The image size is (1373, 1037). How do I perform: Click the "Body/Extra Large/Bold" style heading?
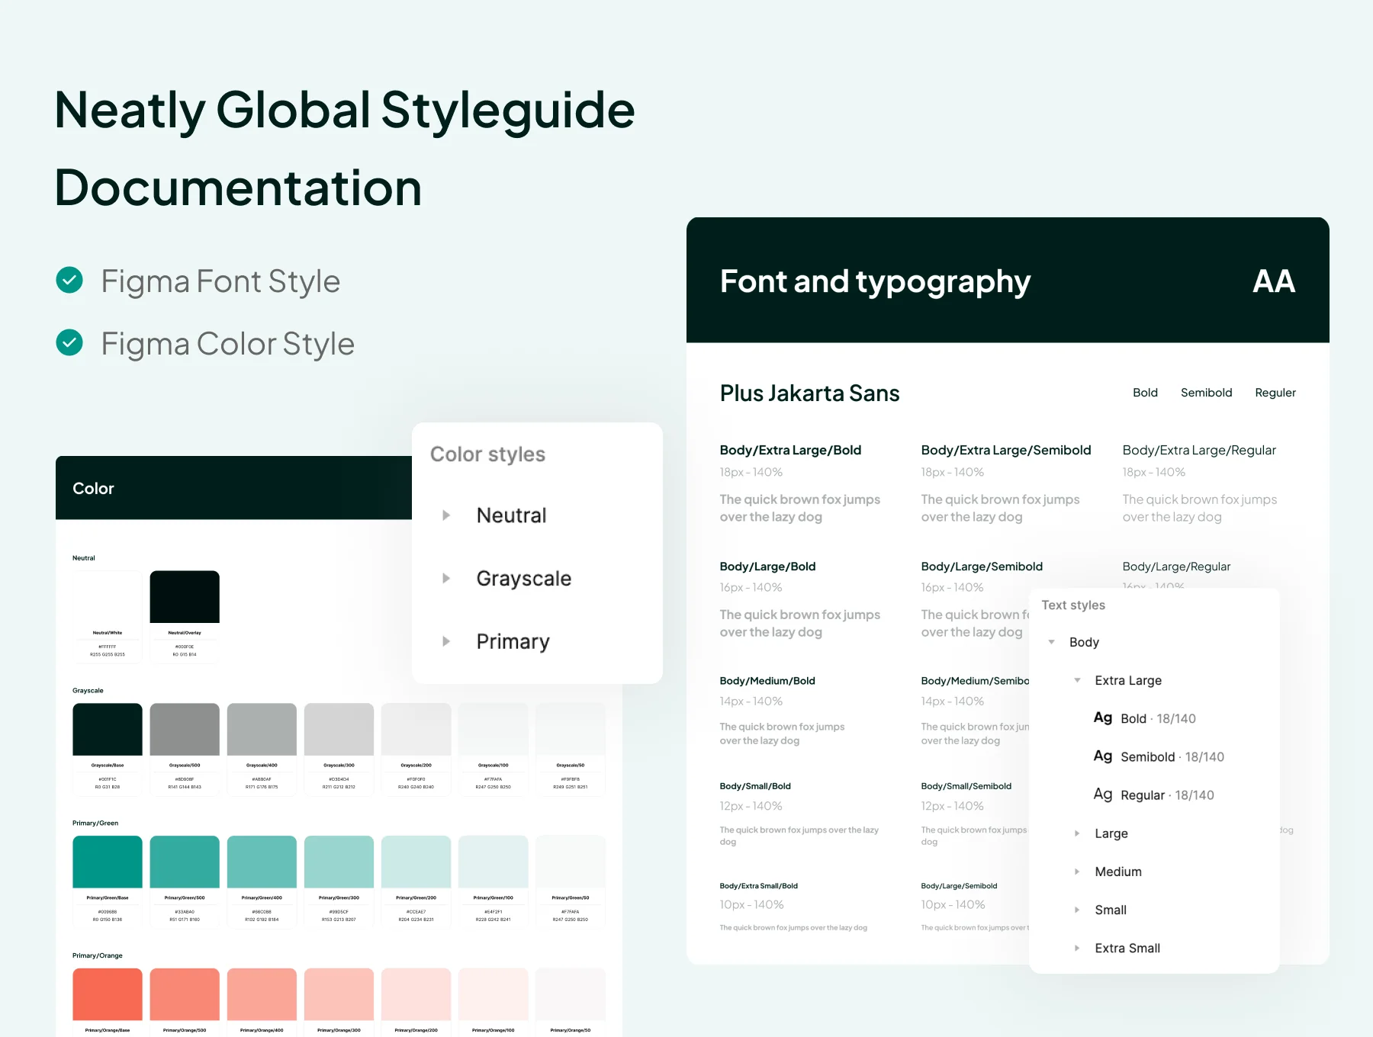click(x=790, y=450)
